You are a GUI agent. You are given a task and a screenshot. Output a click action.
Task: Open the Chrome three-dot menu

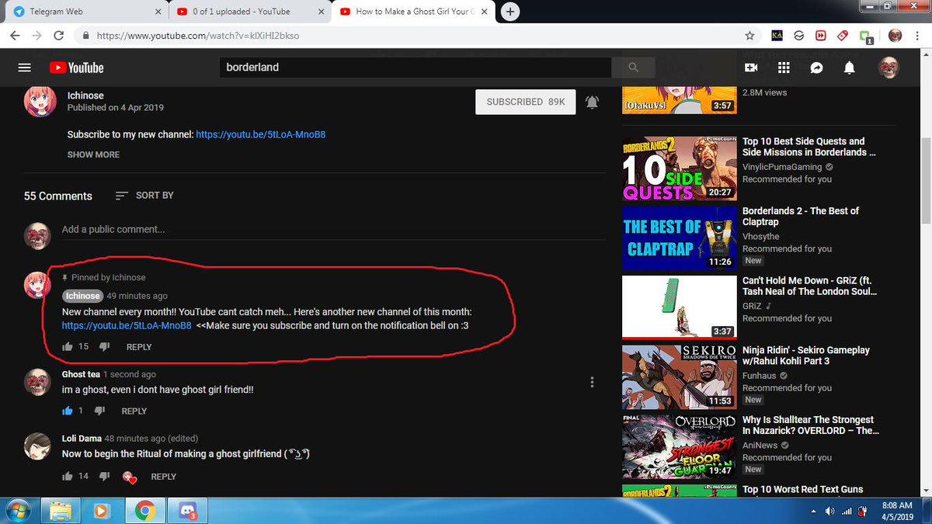click(x=917, y=36)
